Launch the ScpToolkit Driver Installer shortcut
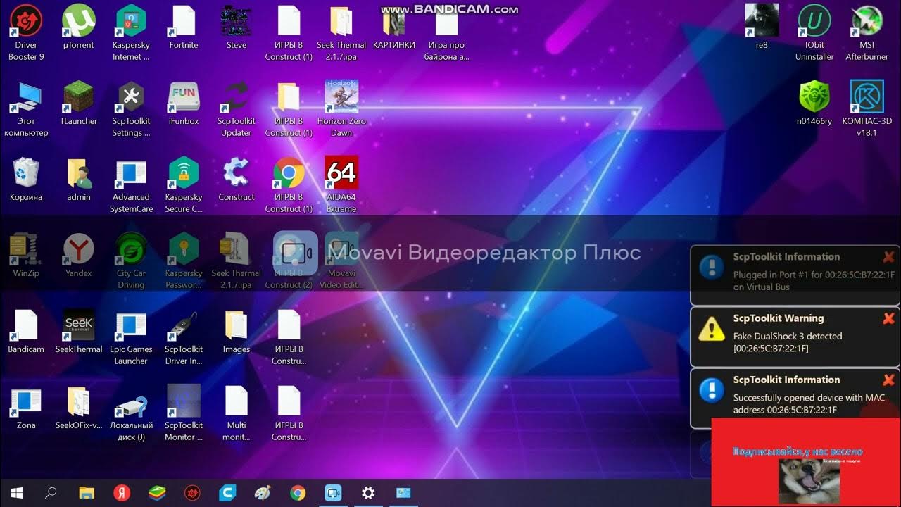Image resolution: width=901 pixels, height=507 pixels. coord(184,325)
